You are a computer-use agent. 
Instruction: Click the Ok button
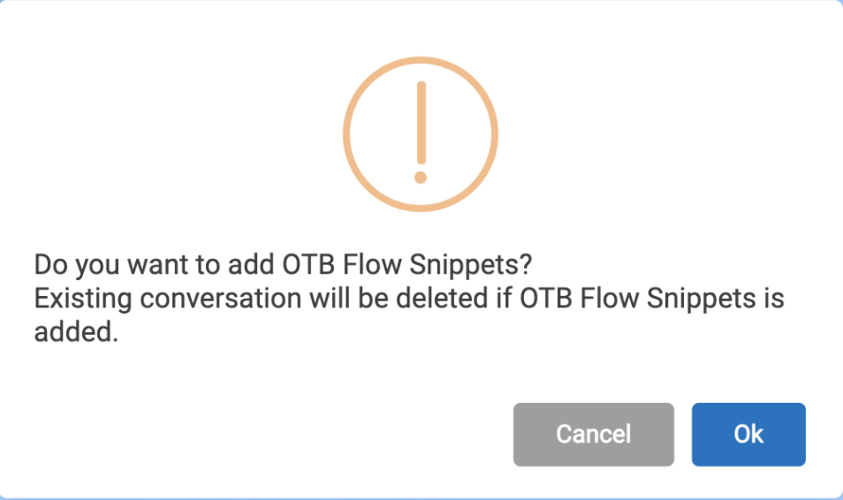(748, 434)
